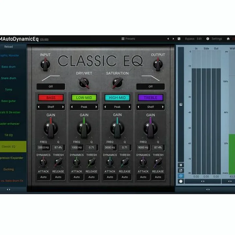
Task: Click the TREBLE GAIN knob
Action: click(150, 128)
